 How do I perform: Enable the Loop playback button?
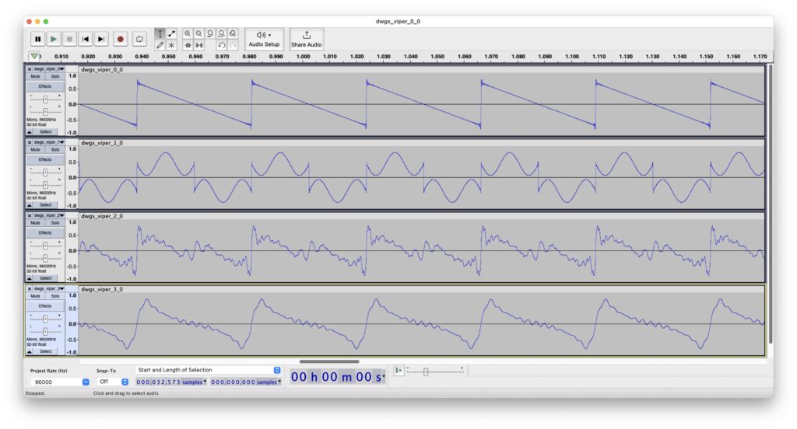(x=139, y=38)
